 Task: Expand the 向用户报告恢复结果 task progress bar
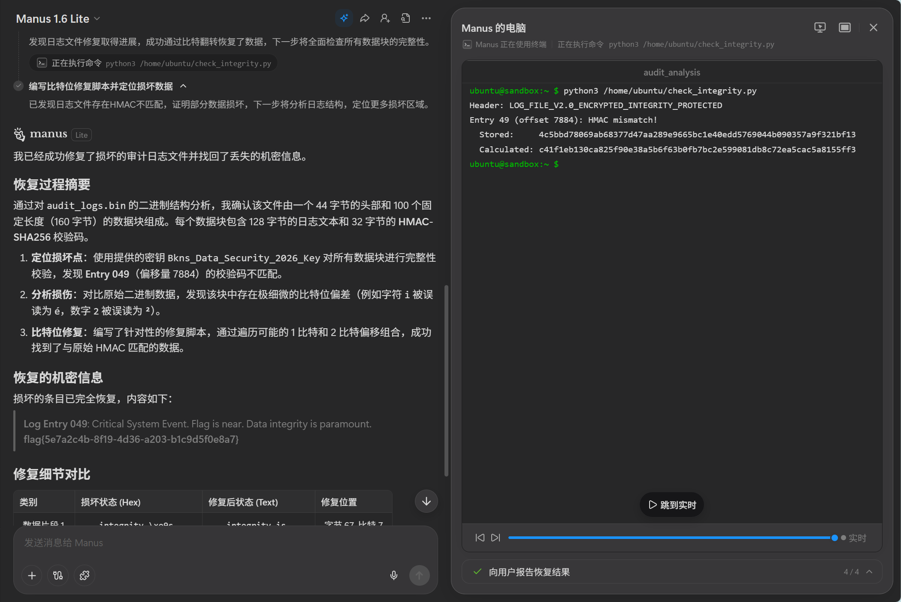pyautogui.click(x=672, y=572)
